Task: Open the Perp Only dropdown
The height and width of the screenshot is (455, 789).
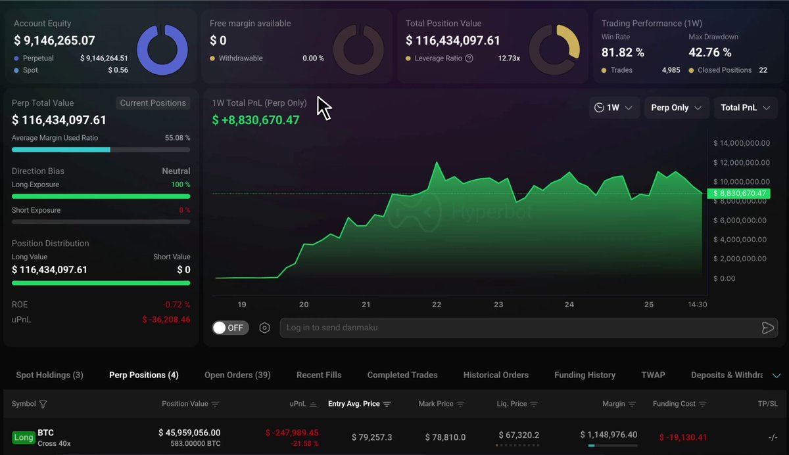Action: tap(676, 108)
